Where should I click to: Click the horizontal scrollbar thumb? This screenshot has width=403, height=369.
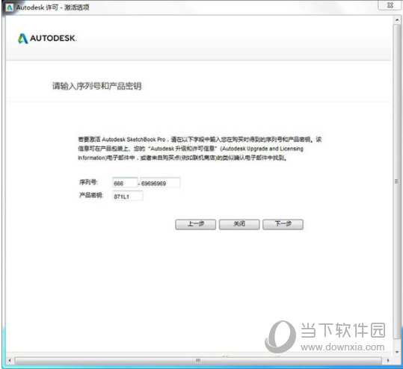click(x=198, y=361)
